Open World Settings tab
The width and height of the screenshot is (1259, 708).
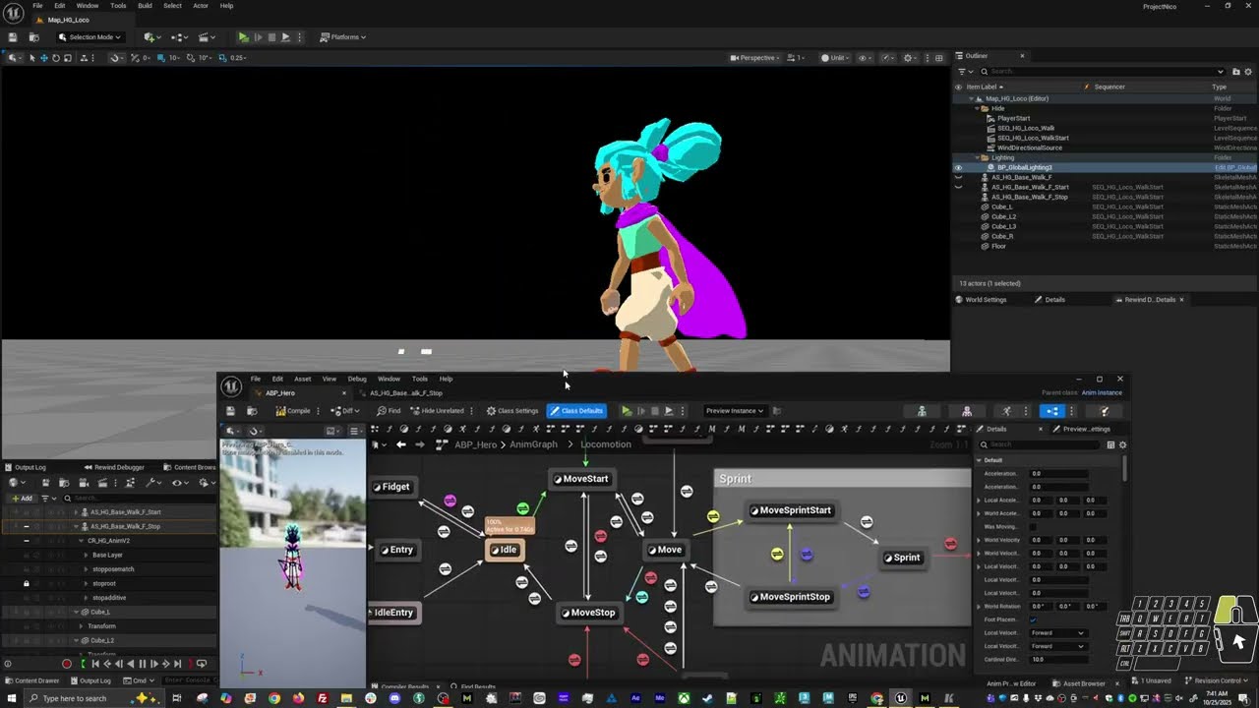coord(980,300)
